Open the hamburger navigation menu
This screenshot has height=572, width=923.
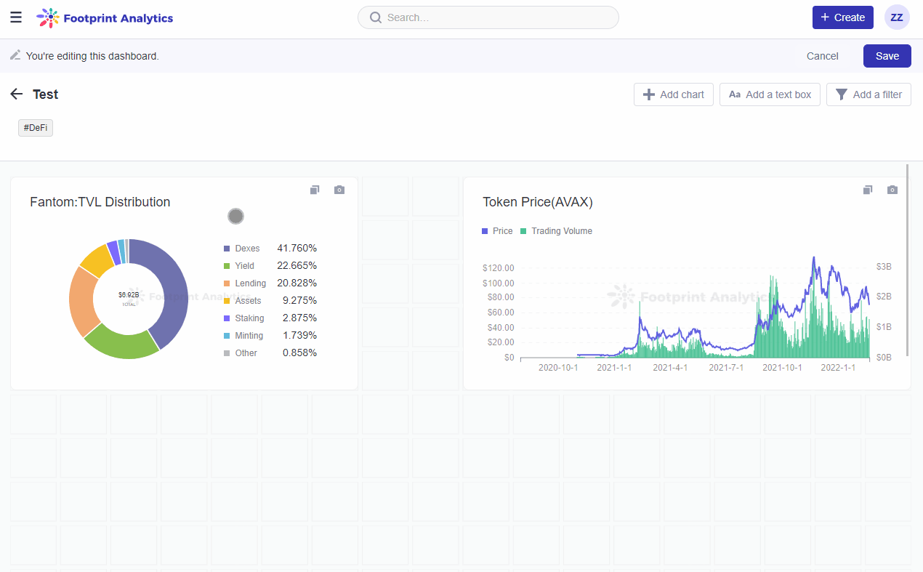click(x=16, y=17)
